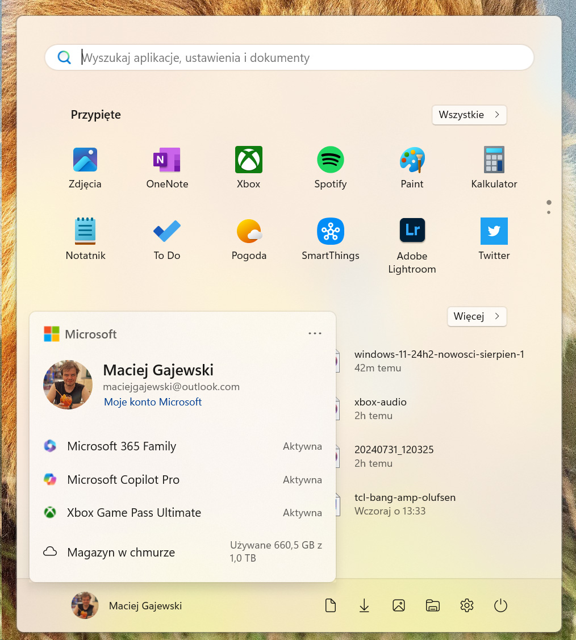Show more recommendations with Więcej button
This screenshot has height=640, width=576.
[x=477, y=316]
